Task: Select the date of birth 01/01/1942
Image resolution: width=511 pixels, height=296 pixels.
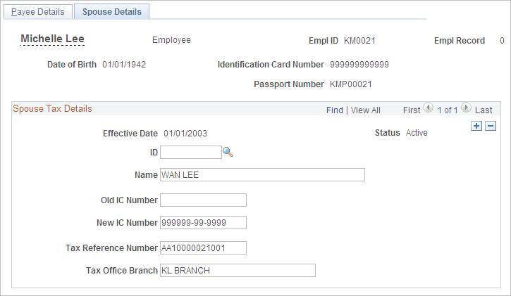Action: pyautogui.click(x=124, y=65)
